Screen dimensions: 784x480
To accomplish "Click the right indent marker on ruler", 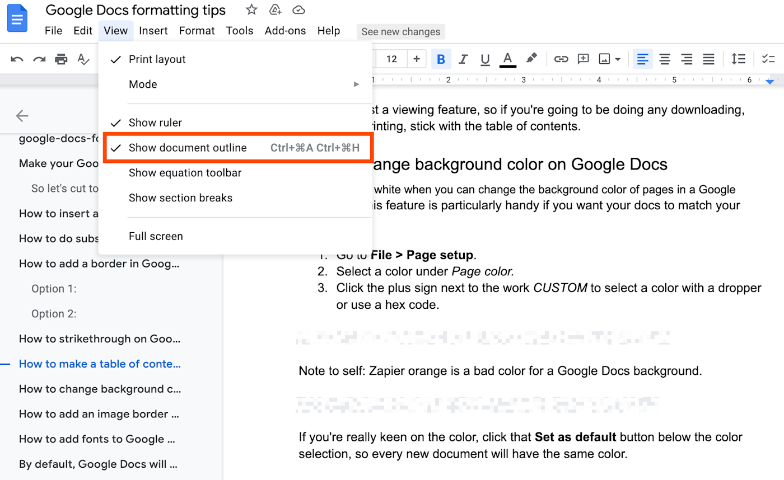I will [770, 82].
